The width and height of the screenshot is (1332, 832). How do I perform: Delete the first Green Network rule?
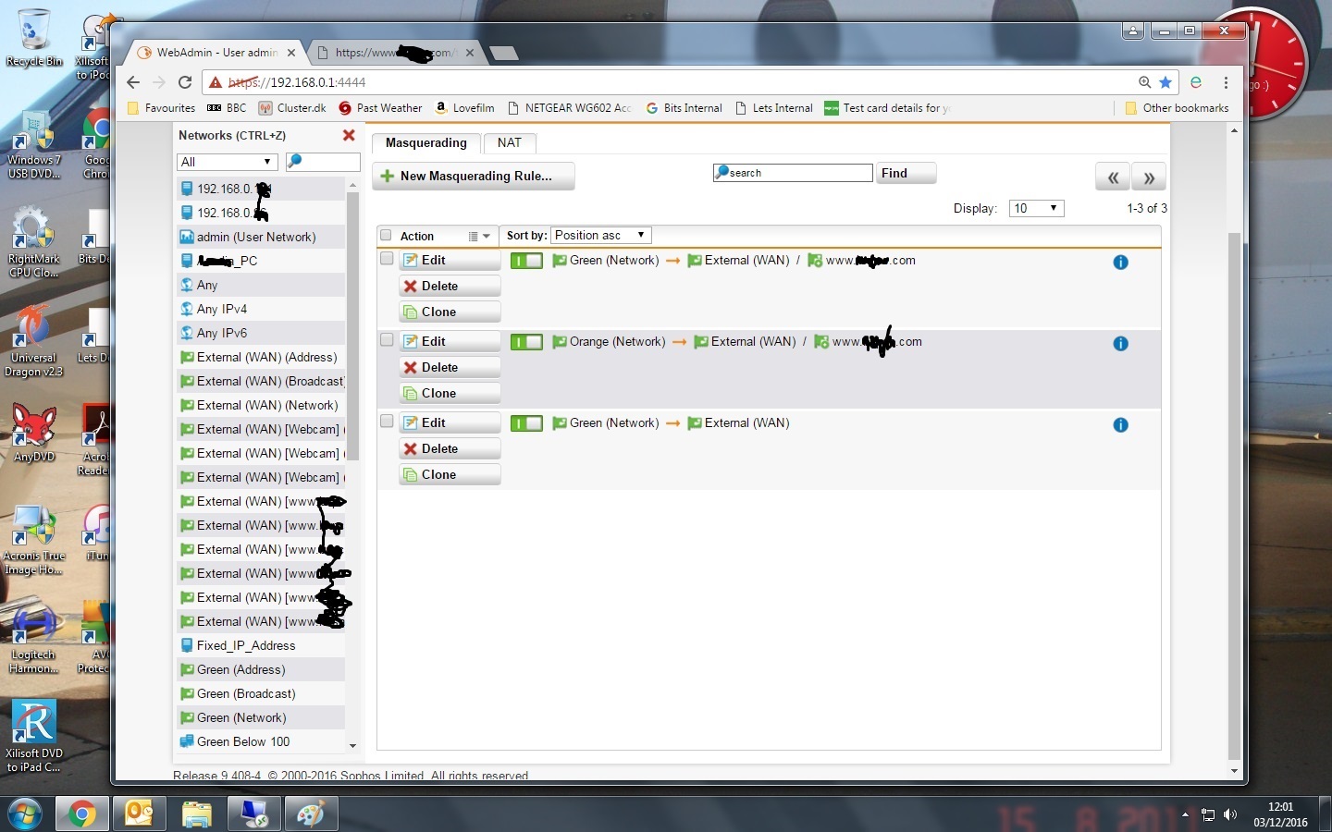point(450,287)
